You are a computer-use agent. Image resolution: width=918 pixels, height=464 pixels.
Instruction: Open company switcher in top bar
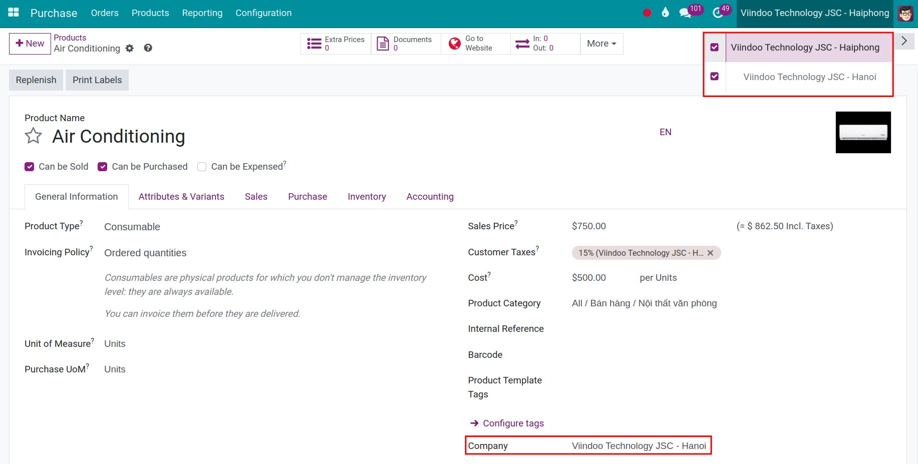(815, 13)
